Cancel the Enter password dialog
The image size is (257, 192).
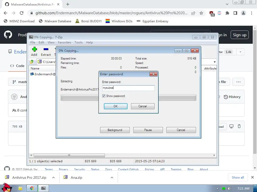[x=143, y=106]
